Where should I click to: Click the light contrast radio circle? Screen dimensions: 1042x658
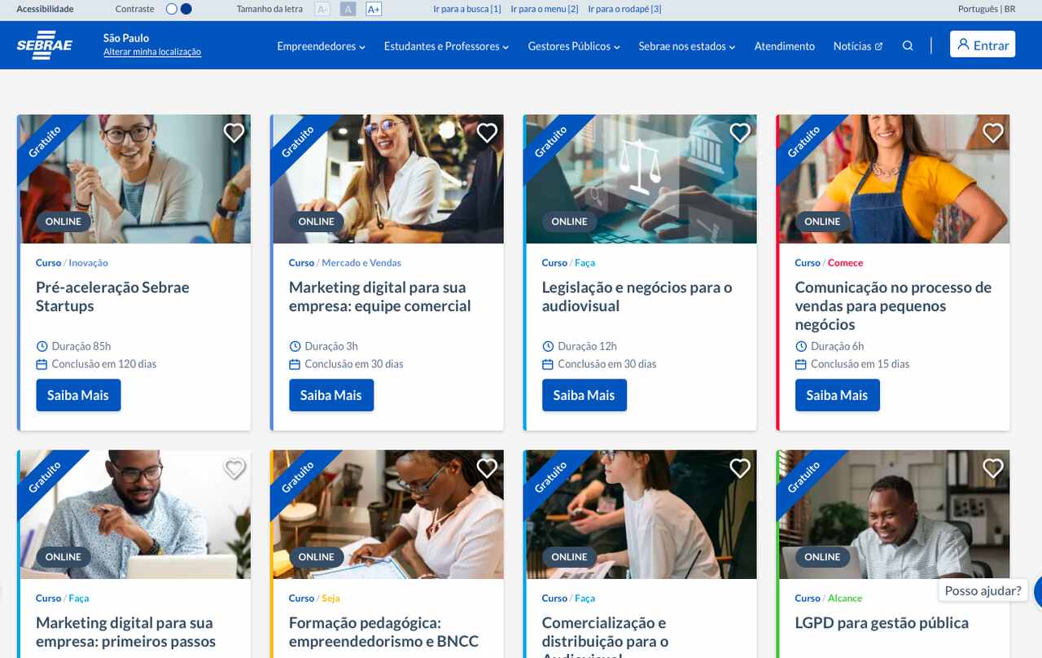pyautogui.click(x=171, y=9)
